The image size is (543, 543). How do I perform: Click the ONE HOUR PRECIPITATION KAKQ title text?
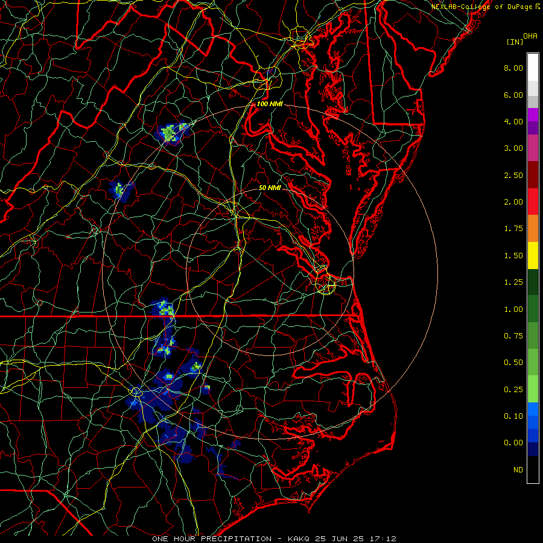[274, 539]
